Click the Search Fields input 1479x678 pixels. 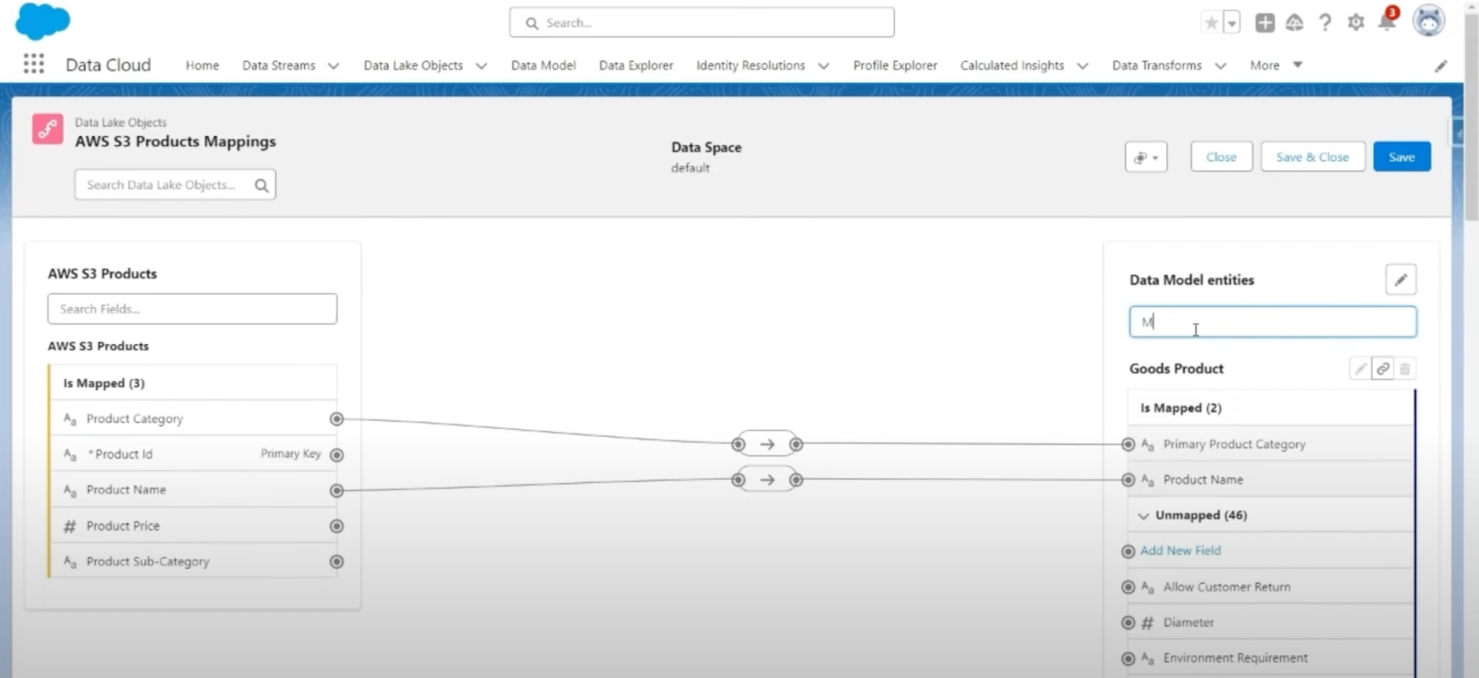pos(192,309)
